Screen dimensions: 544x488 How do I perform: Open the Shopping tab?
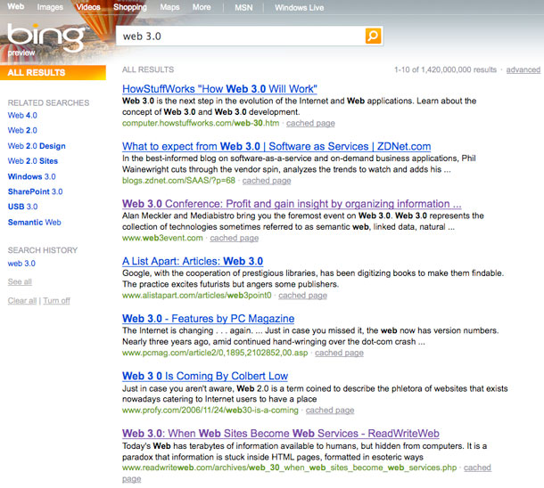pos(130,7)
